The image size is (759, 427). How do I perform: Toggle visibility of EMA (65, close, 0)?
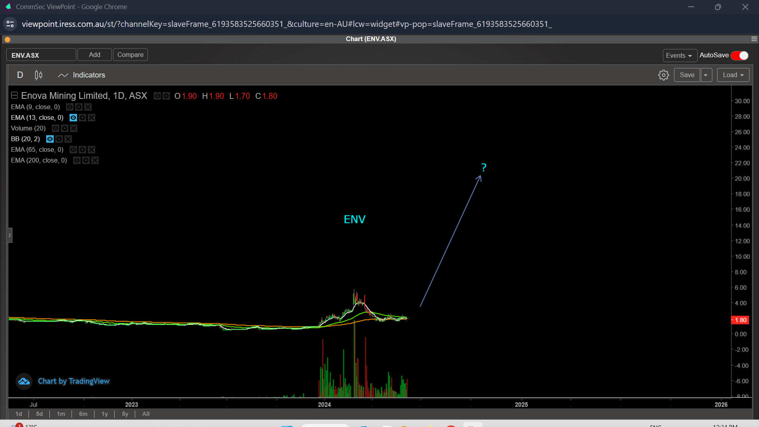pyautogui.click(x=73, y=149)
